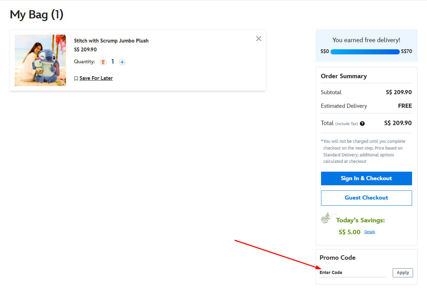Click the genie icon next to Today's Savings
The height and width of the screenshot is (292, 427).
[326, 218]
